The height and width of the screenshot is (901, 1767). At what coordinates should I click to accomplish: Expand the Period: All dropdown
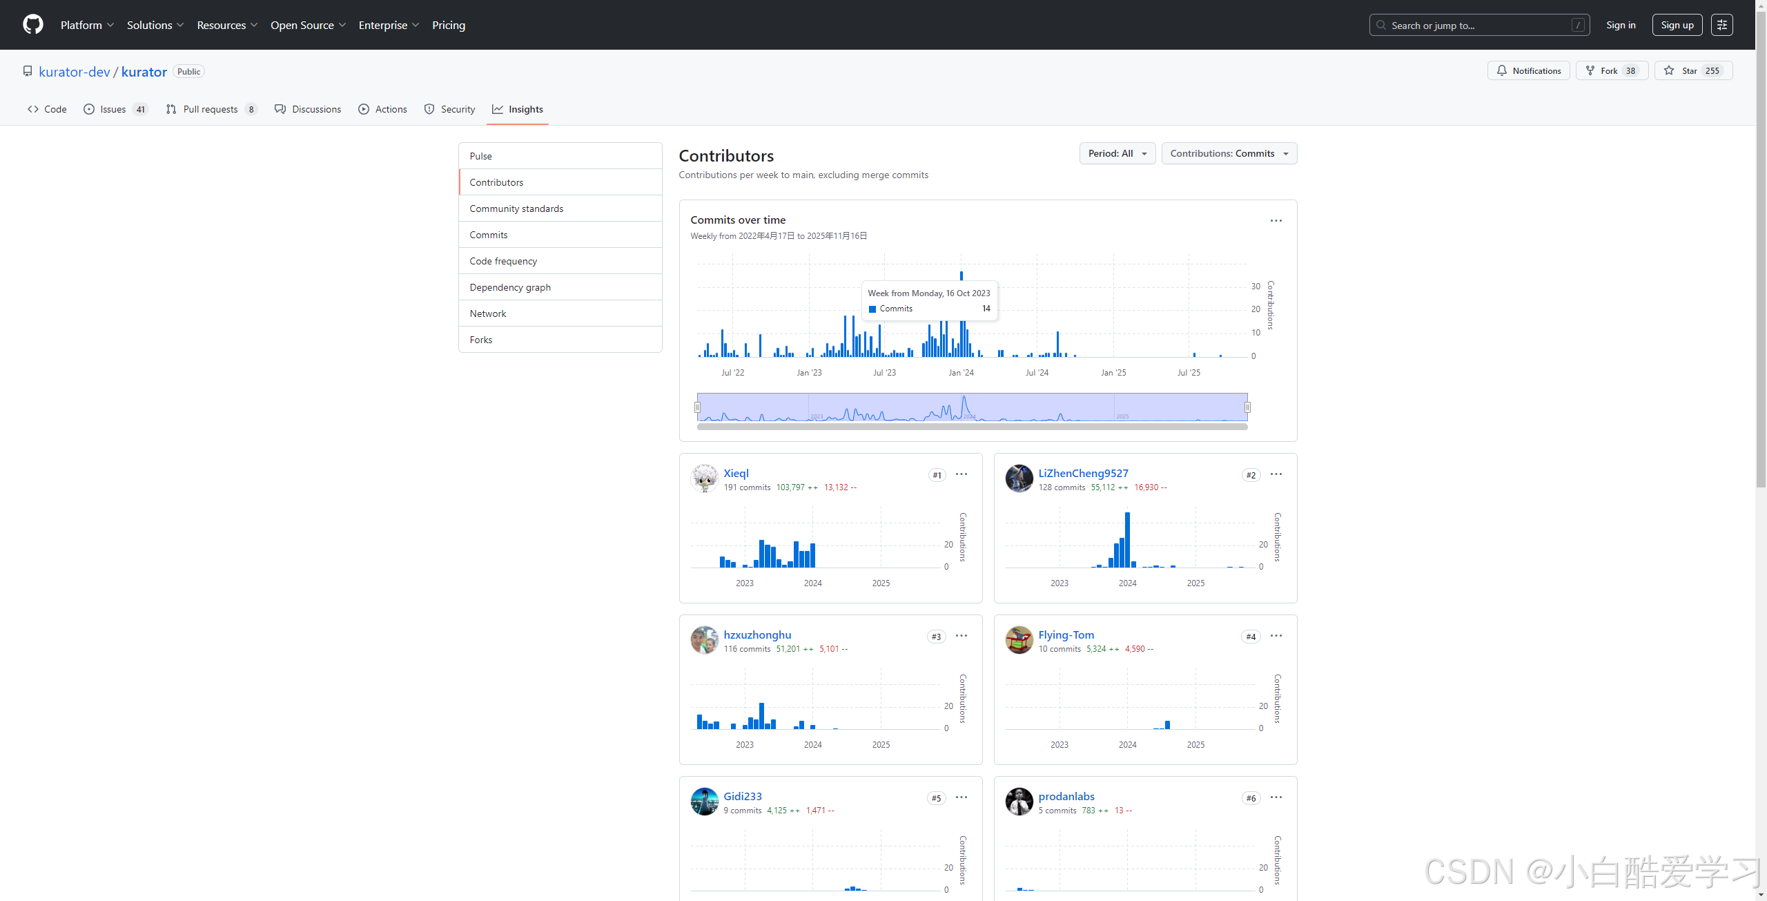1117,153
